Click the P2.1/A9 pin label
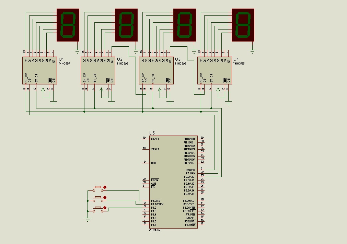 point(190,173)
